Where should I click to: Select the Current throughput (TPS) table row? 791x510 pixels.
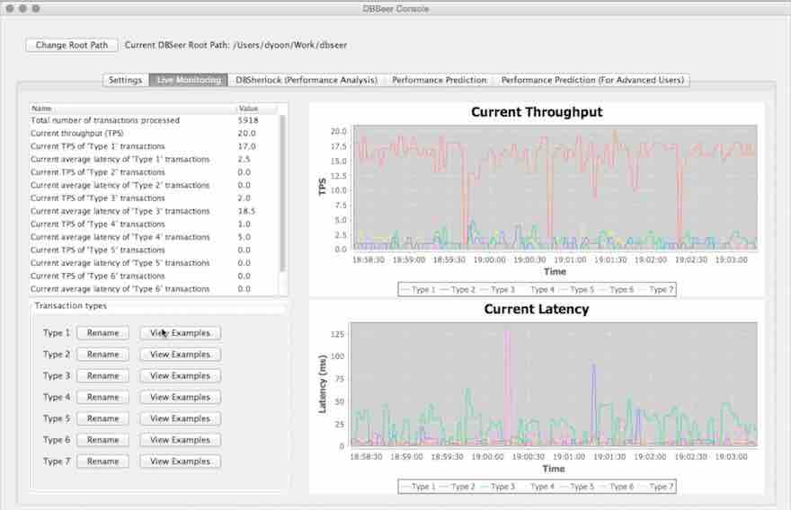[131, 133]
